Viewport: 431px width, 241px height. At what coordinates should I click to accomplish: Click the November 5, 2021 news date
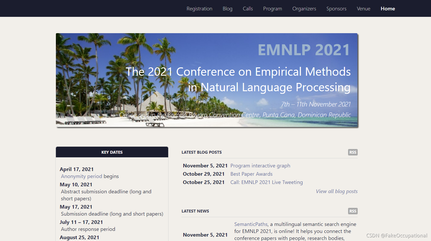tap(205, 235)
